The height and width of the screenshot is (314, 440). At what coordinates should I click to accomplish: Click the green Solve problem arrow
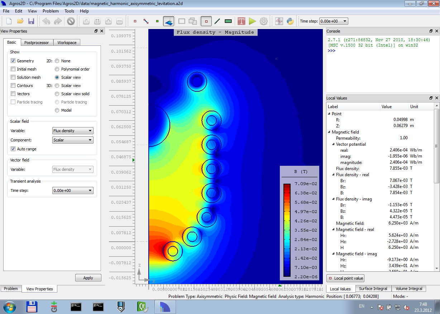pyautogui.click(x=253, y=21)
